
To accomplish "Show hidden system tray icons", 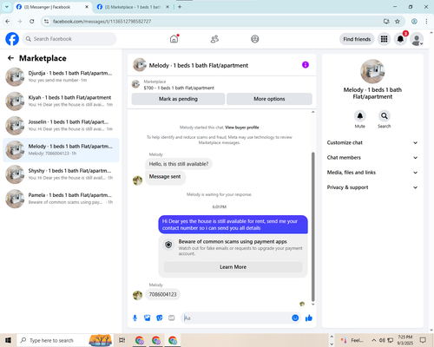I will [374, 340].
